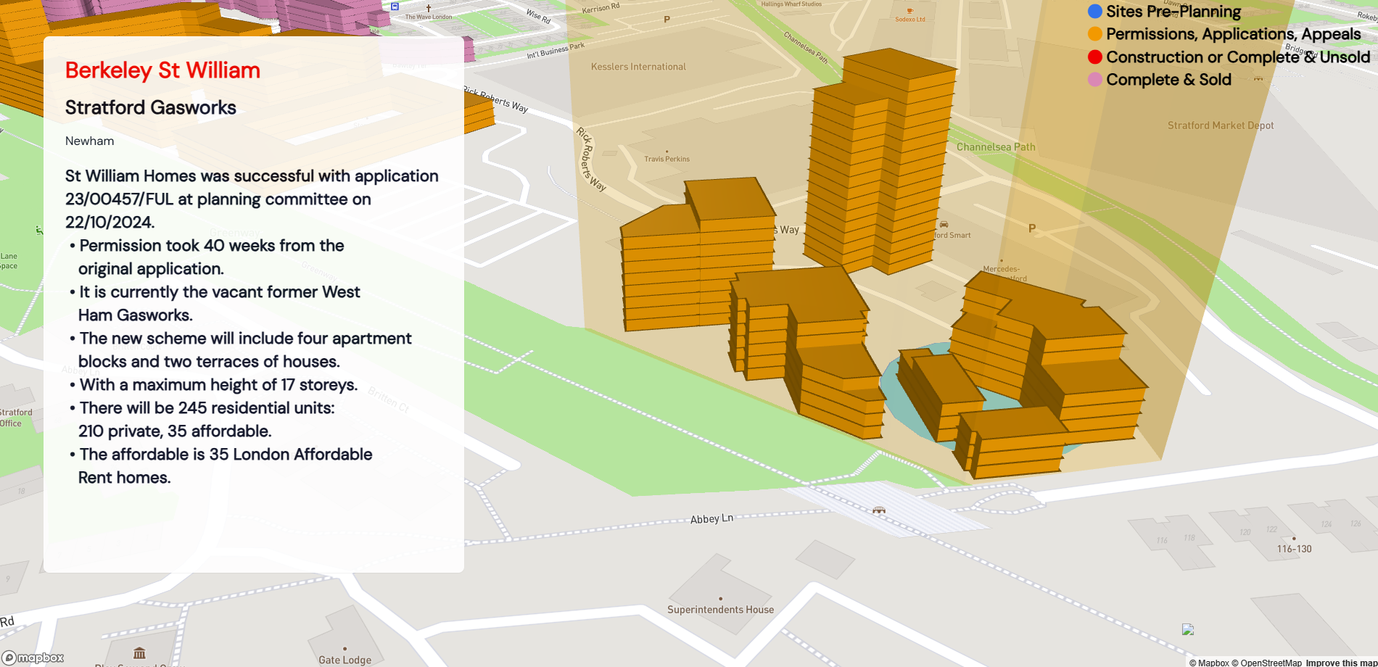Click the church cross icon at The Wave London
This screenshot has height=667, width=1378.
[429, 8]
